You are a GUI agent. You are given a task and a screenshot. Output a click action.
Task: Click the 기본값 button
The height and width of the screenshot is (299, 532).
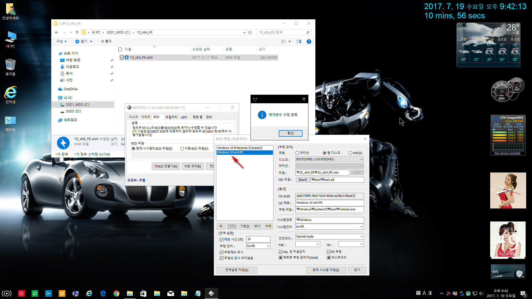245,226
